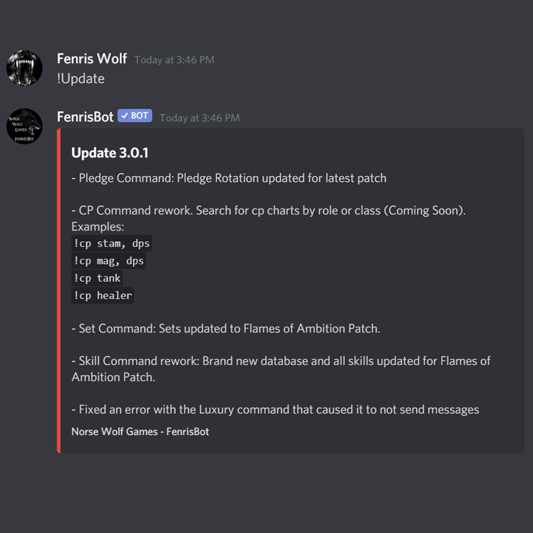Click the Fenris Wolf username

pyautogui.click(x=92, y=59)
